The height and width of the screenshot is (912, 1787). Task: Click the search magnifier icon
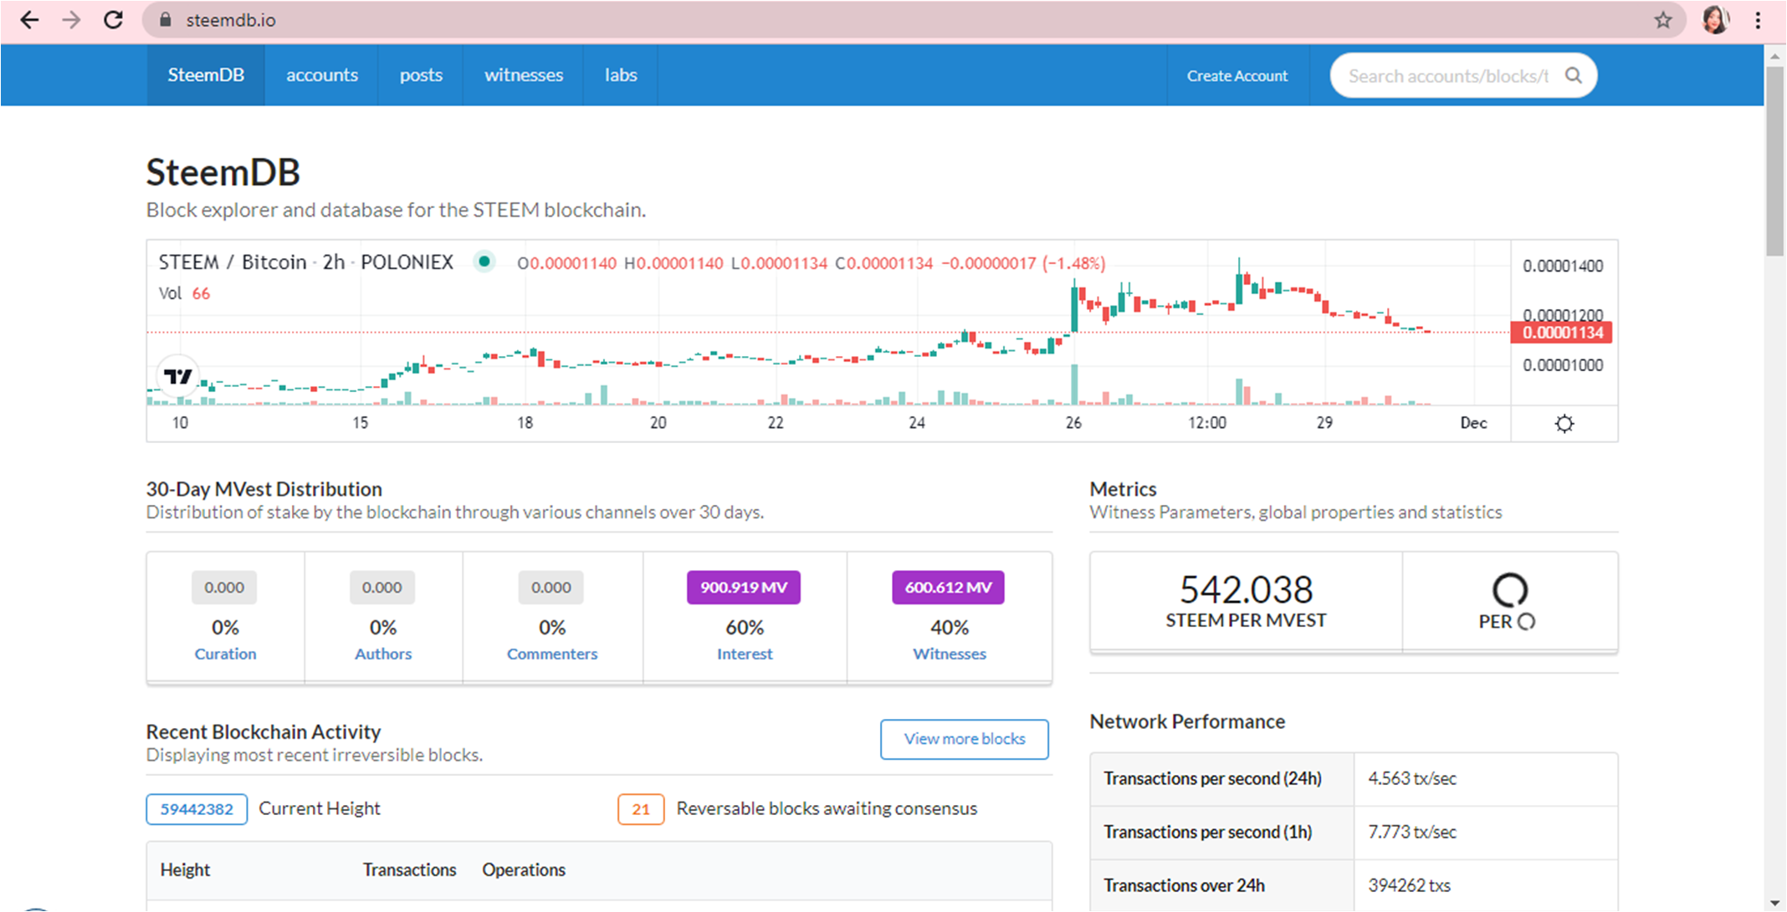point(1574,75)
